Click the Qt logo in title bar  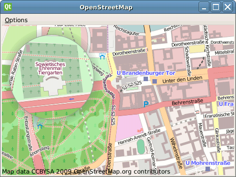pos(8,7)
